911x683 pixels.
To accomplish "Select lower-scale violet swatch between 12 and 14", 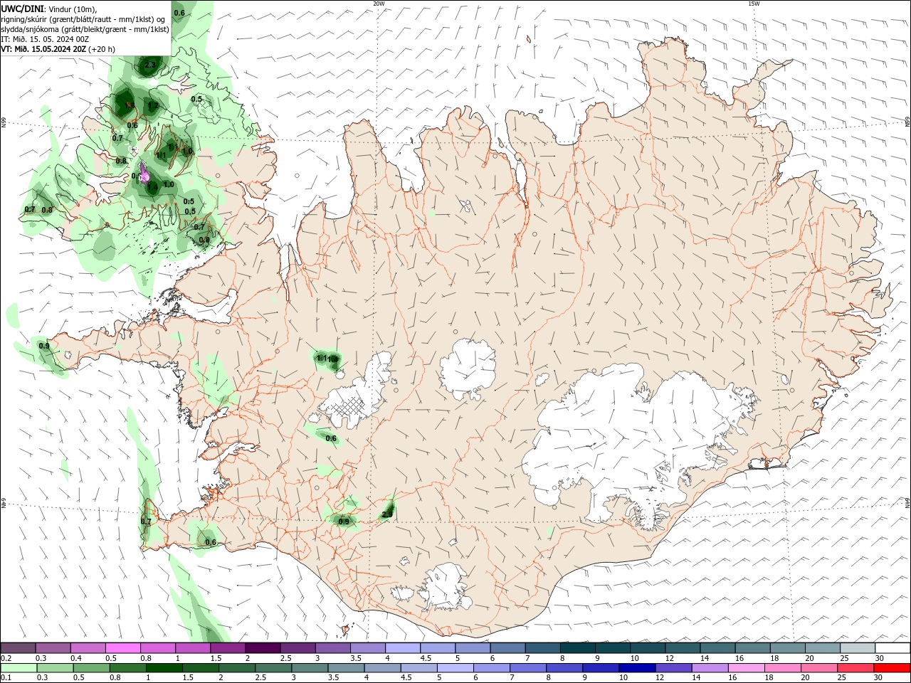I will click(674, 667).
